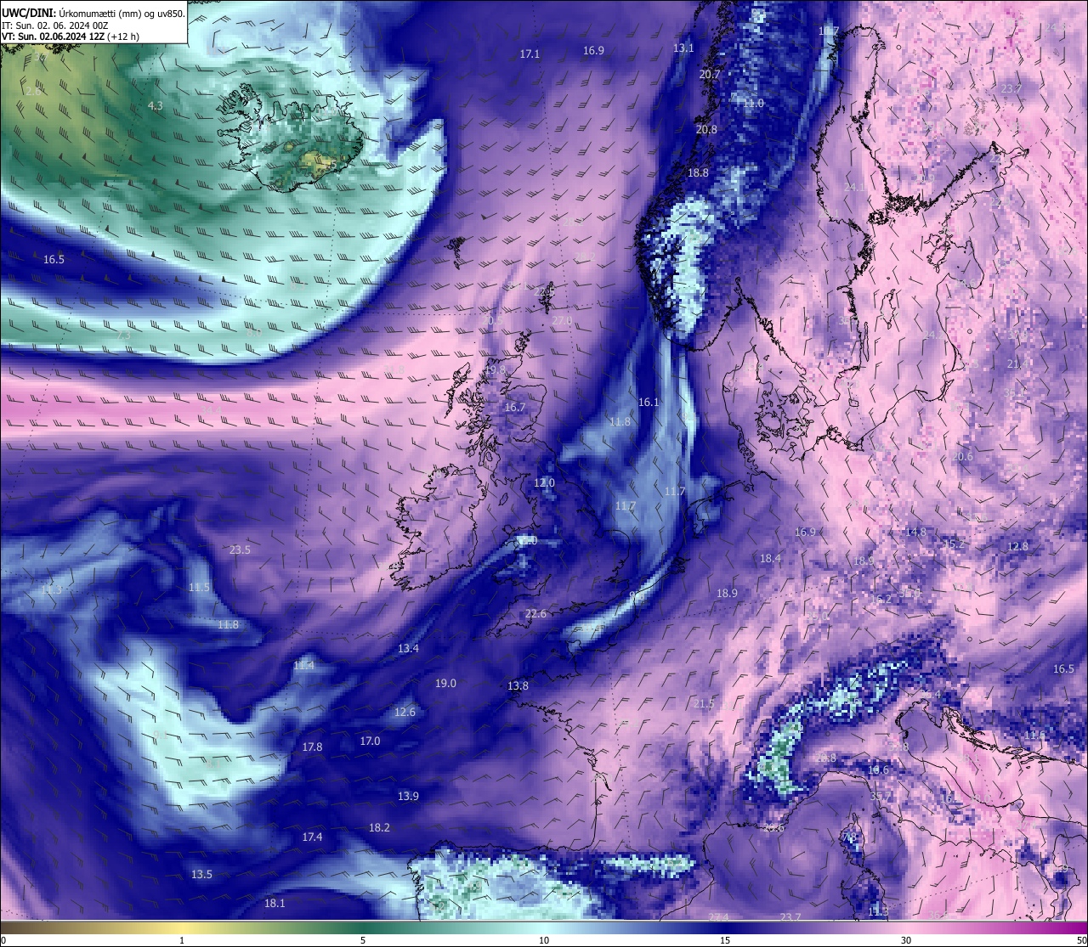Viewport: 1088px width, 947px height.
Task: Click the 15 label on the color scale
Action: point(725,940)
